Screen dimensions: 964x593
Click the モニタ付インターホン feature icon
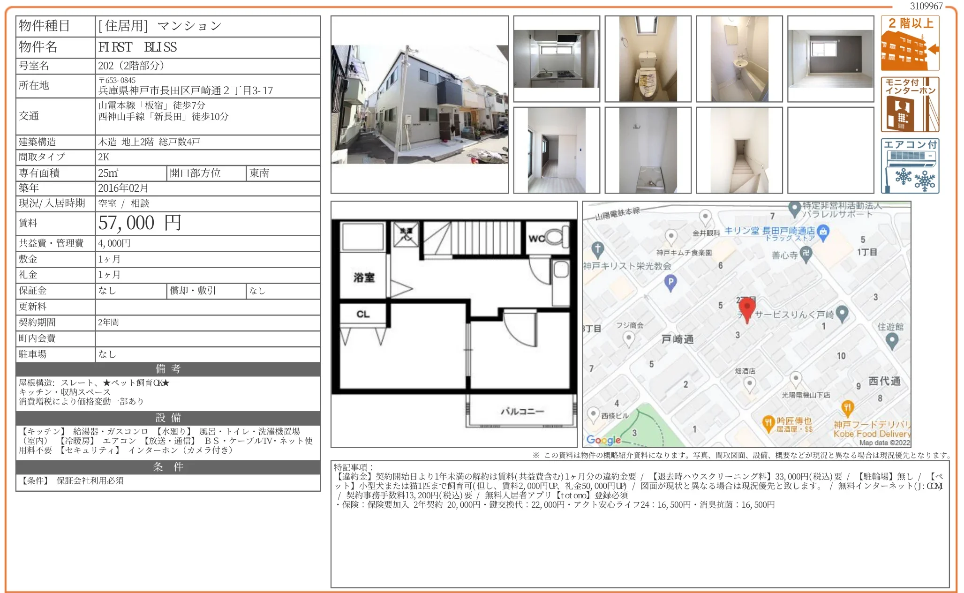coord(910,105)
